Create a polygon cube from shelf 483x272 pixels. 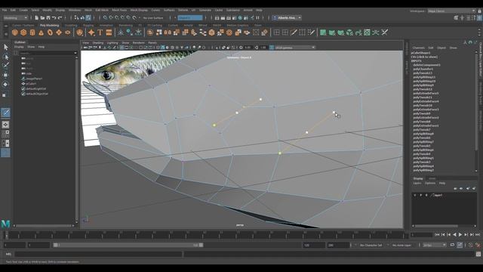coord(23,32)
